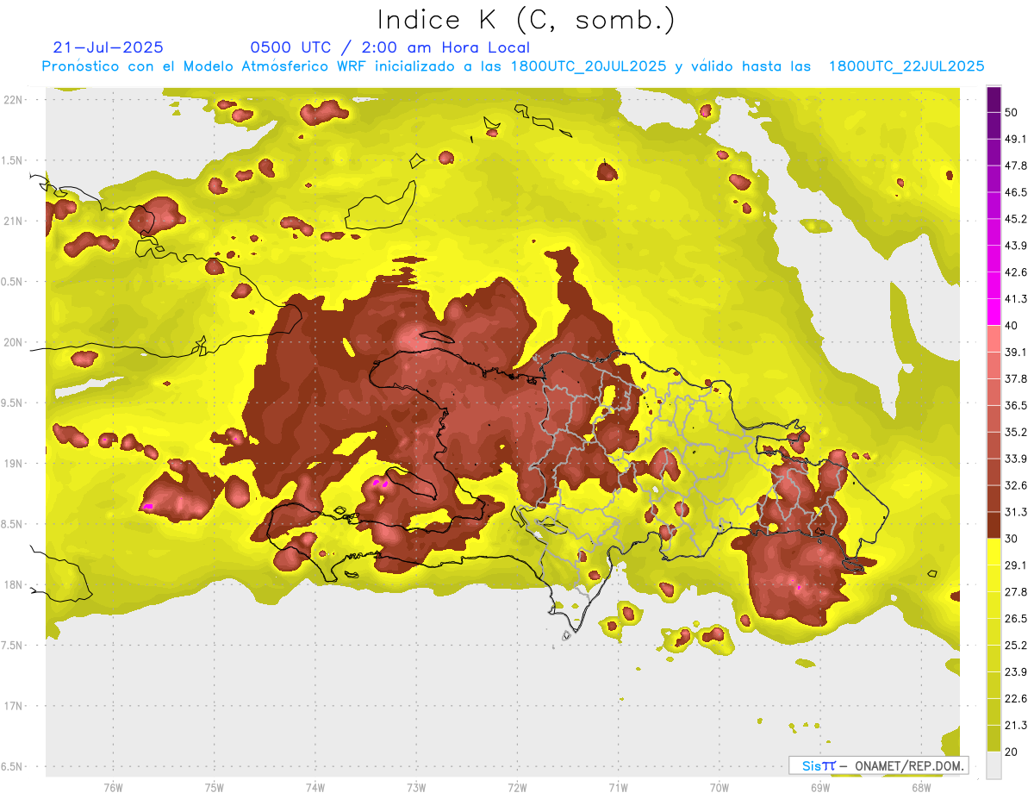Click the latitude label '22N'
The width and height of the screenshot is (1034, 799).
[x=13, y=99]
